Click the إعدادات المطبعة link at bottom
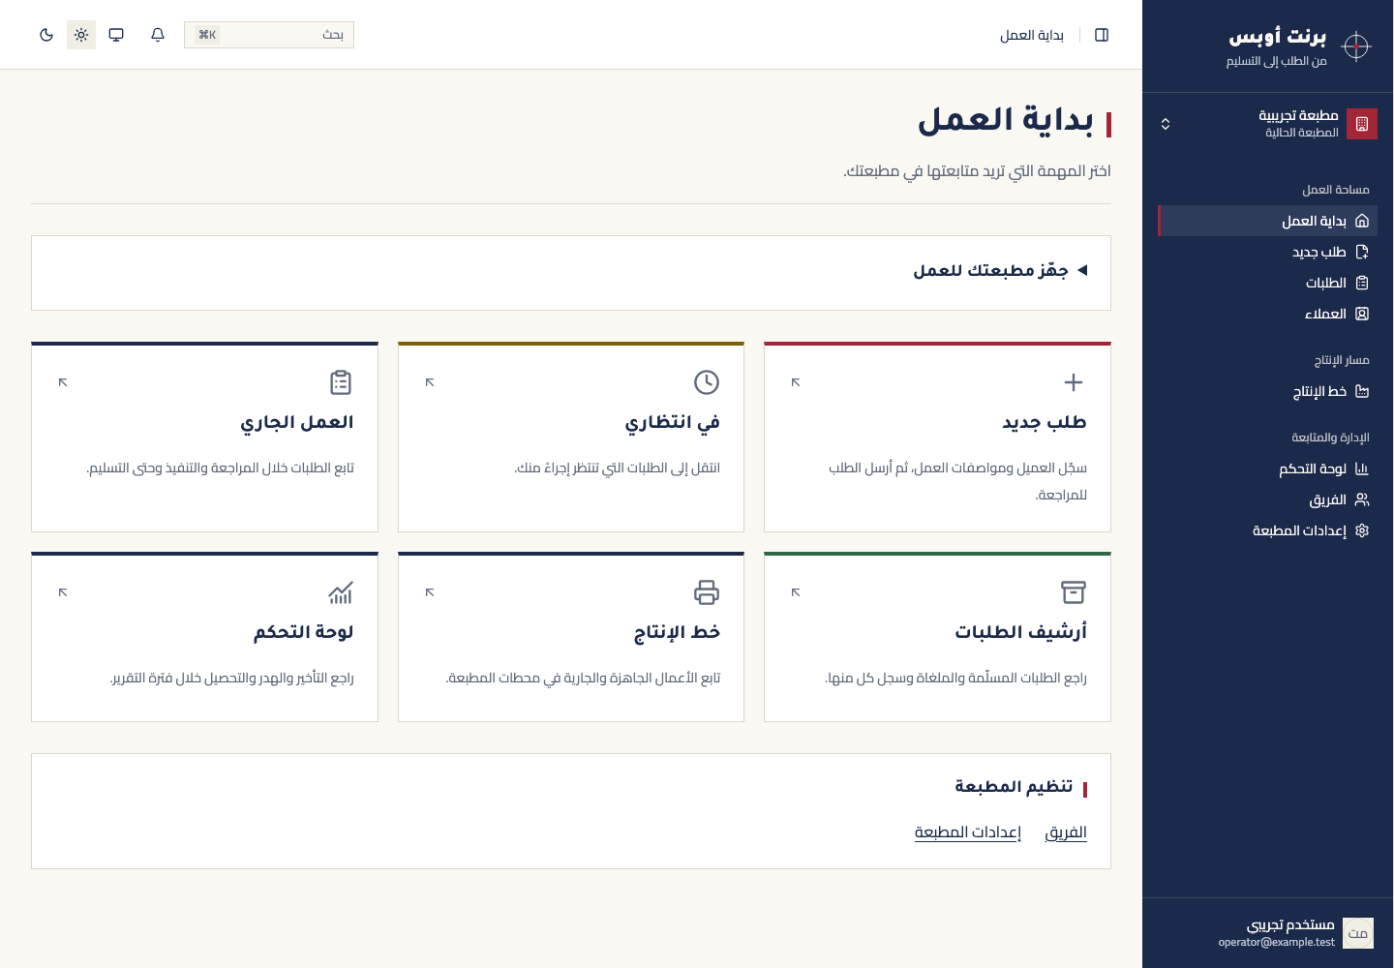1394x968 pixels. [x=968, y=832]
